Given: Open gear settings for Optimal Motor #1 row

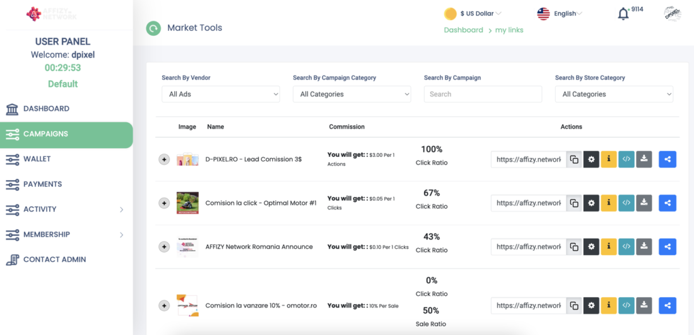Looking at the screenshot, I should coord(591,203).
